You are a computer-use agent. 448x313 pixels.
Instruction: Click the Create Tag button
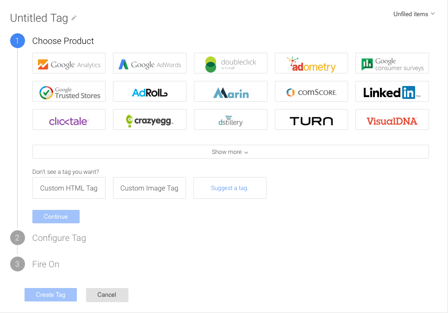50,295
